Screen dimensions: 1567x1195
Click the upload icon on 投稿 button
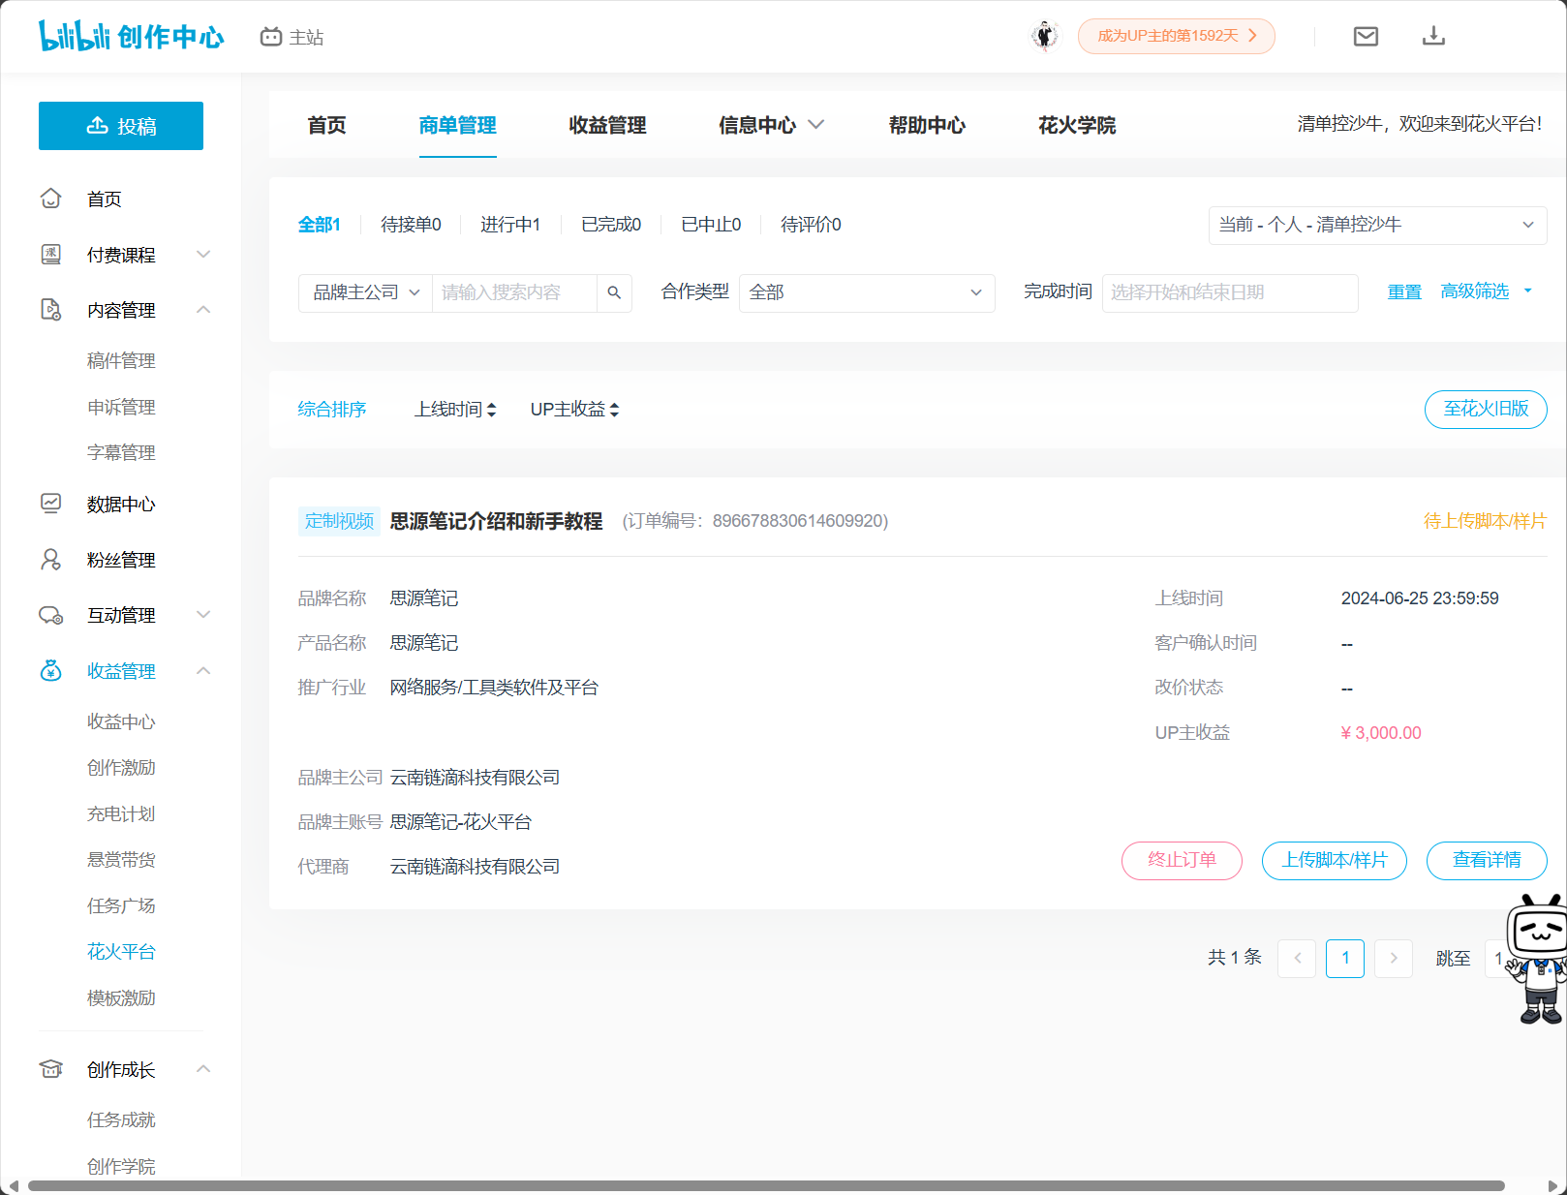tap(98, 126)
